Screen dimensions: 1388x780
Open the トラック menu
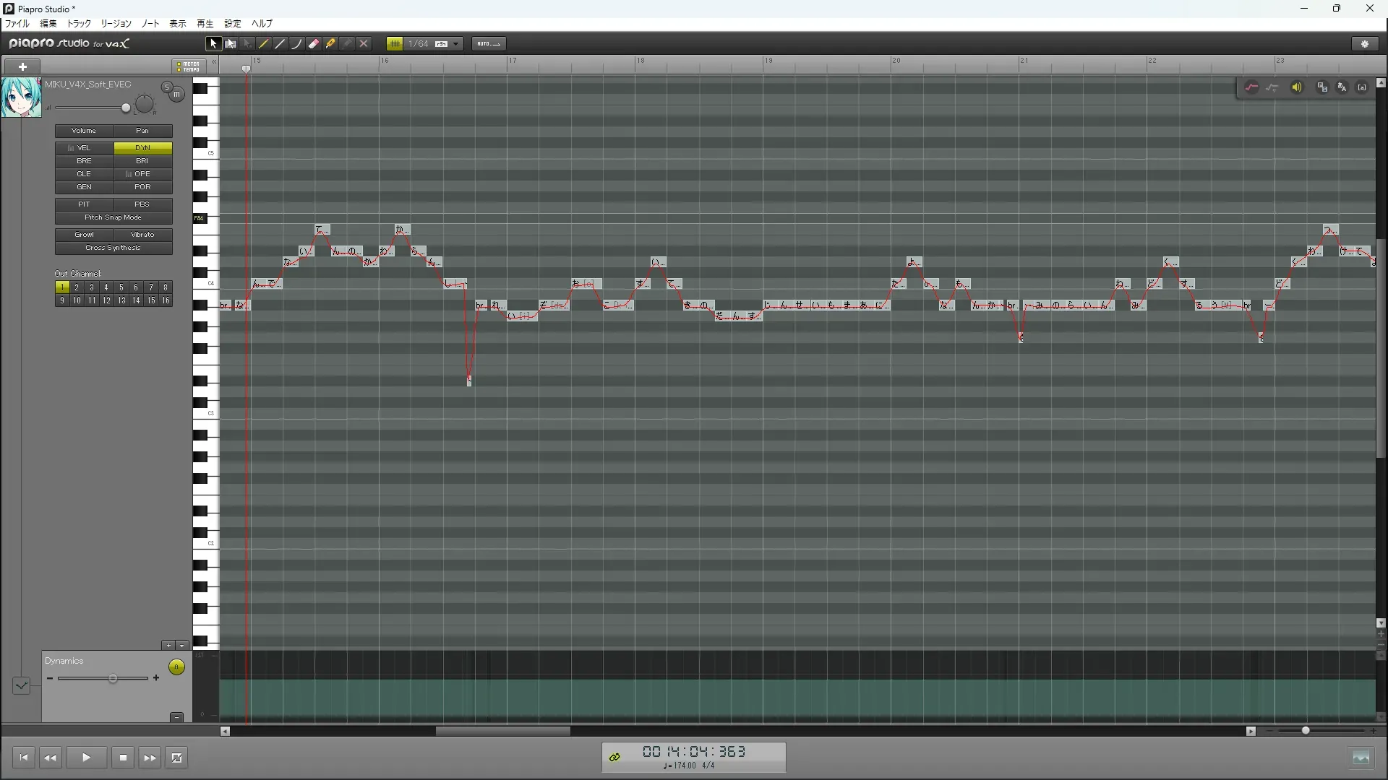(79, 24)
